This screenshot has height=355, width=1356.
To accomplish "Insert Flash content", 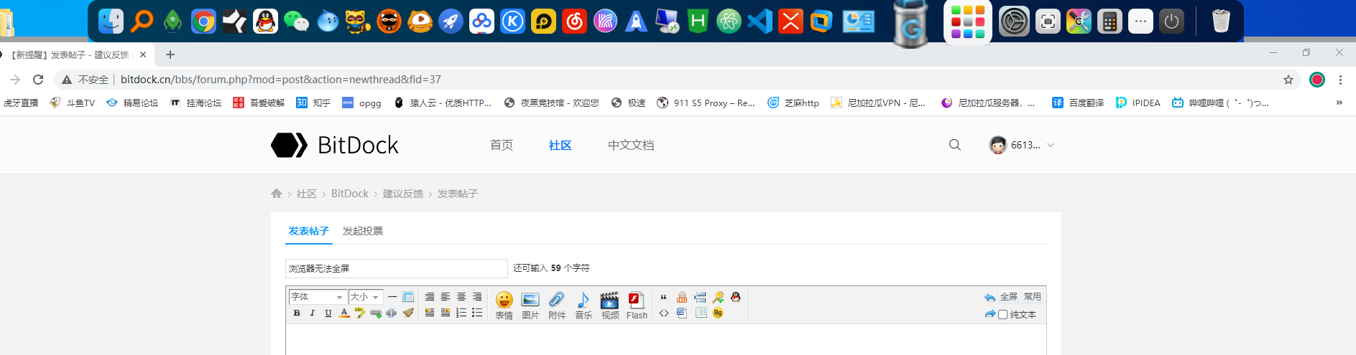I will coord(637,306).
